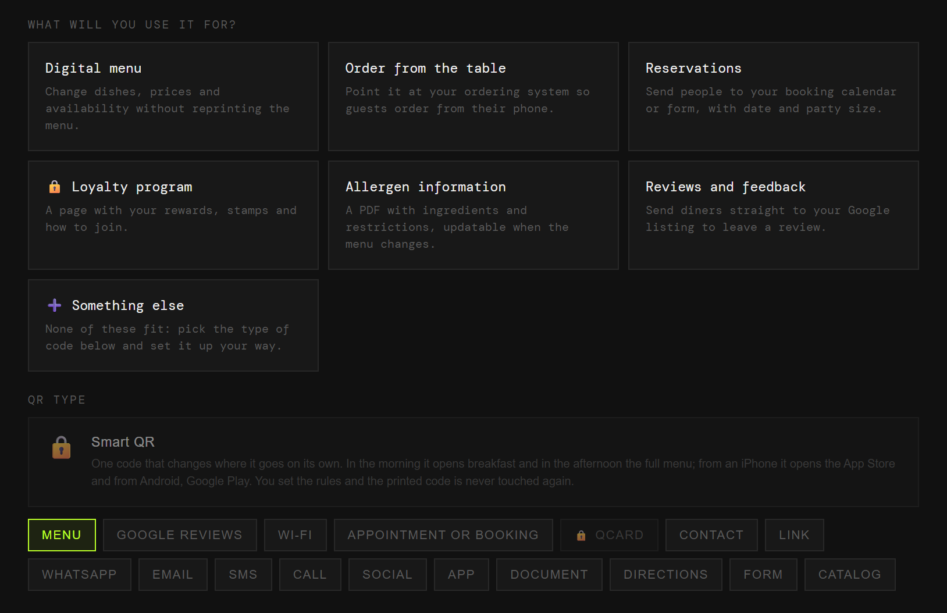Pick the Reservations use case card
The image size is (947, 613).
[x=774, y=97]
